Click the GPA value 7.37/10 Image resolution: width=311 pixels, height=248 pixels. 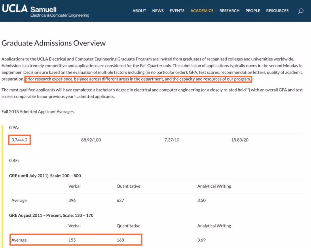pos(172,140)
